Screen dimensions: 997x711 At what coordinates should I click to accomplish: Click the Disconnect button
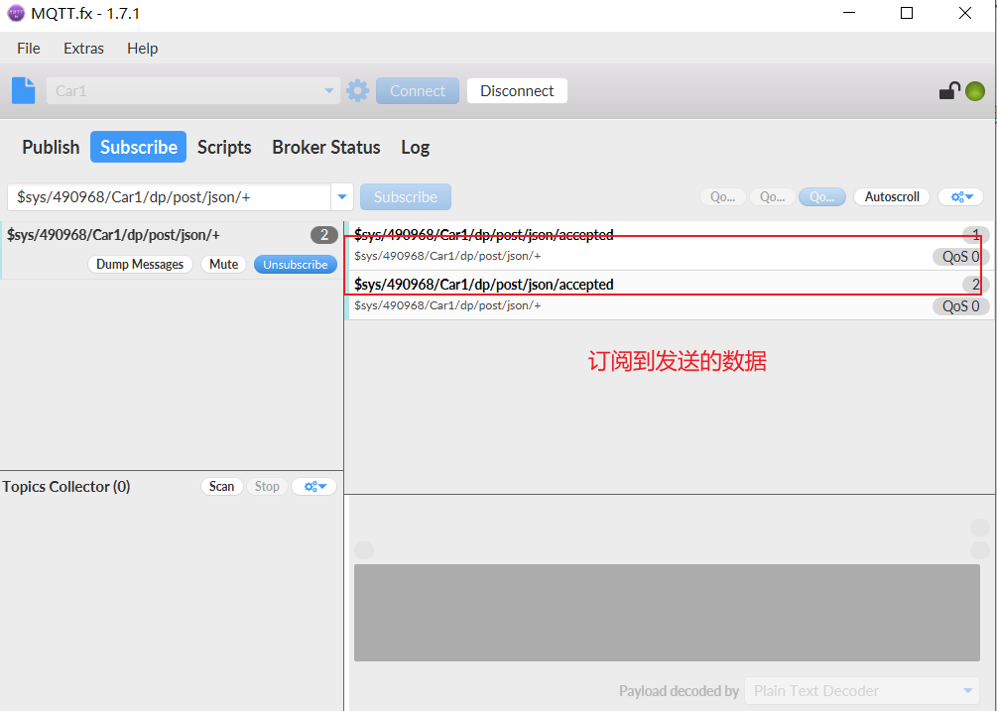click(x=517, y=91)
